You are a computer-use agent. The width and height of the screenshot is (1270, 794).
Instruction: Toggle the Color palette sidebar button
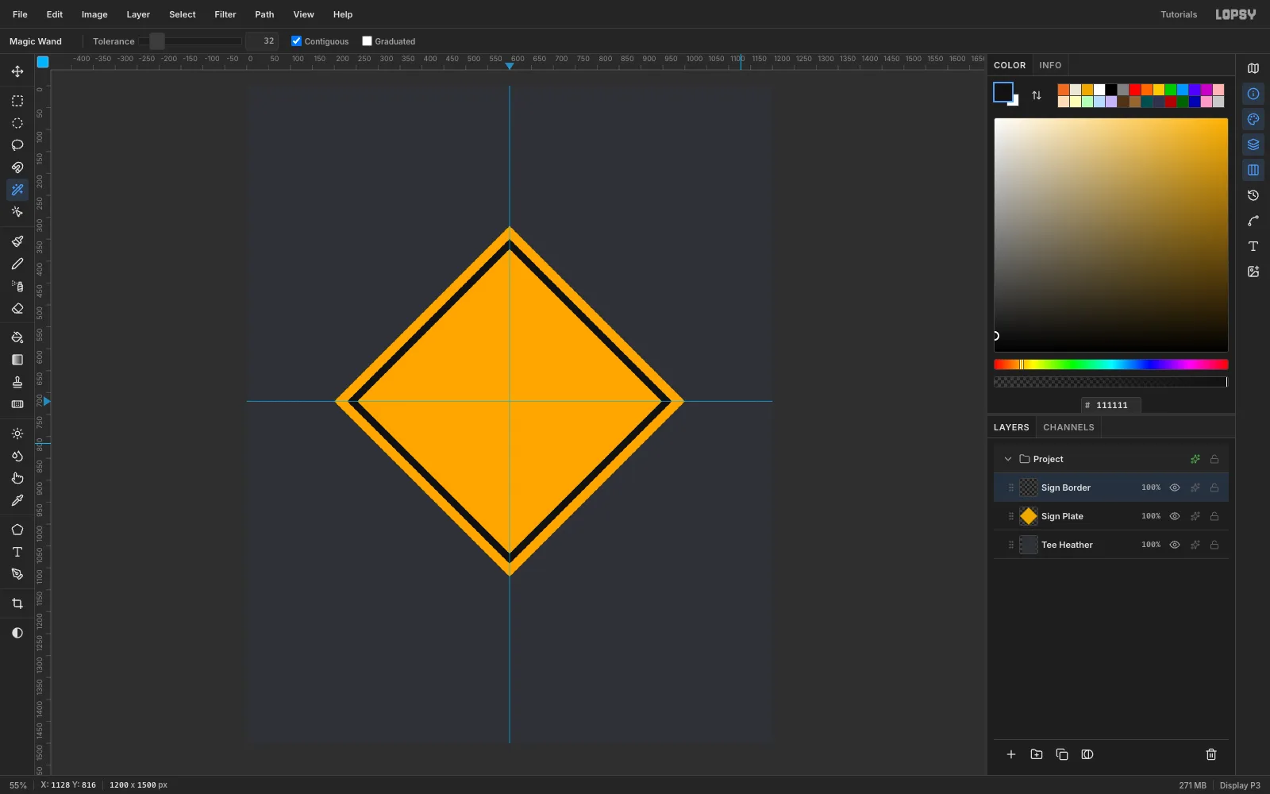point(1253,119)
